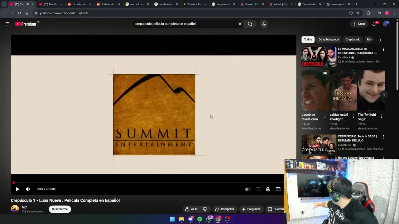
Task: Open Jacob es INMORTAL short thumbnail
Action: [343, 90]
